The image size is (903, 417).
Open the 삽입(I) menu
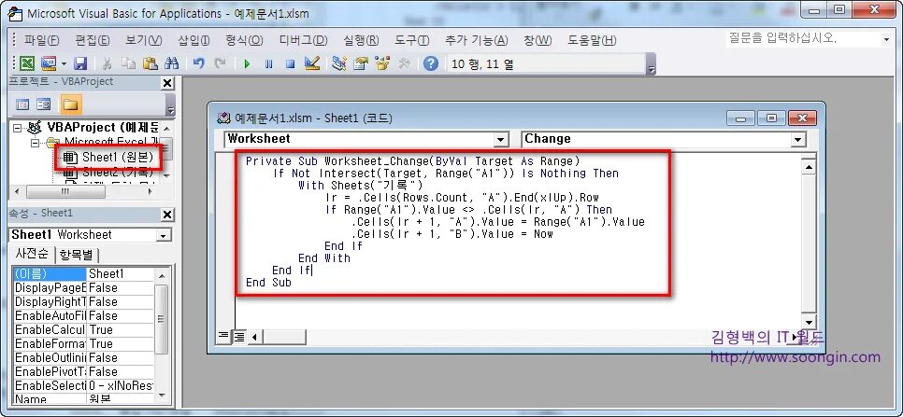193,40
